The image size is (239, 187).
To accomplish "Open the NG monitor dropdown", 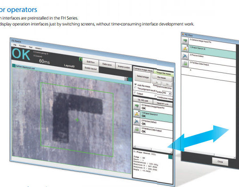I will [167, 93].
